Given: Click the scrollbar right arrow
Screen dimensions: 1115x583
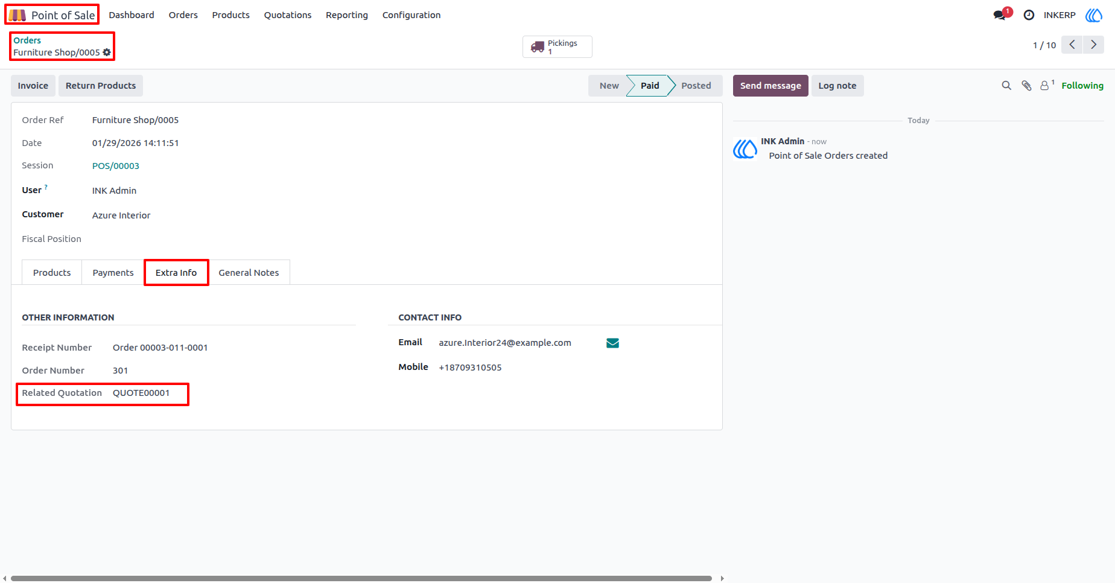Looking at the screenshot, I should (x=722, y=578).
